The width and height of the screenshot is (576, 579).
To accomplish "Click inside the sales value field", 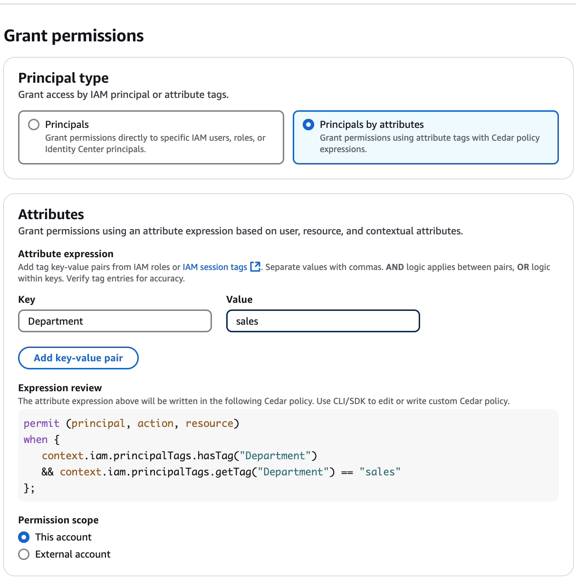I will click(322, 321).
